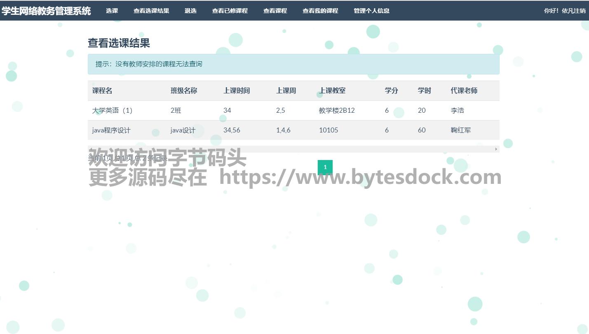Open the 选课 menu item
This screenshot has width=589, height=334.
tap(112, 11)
